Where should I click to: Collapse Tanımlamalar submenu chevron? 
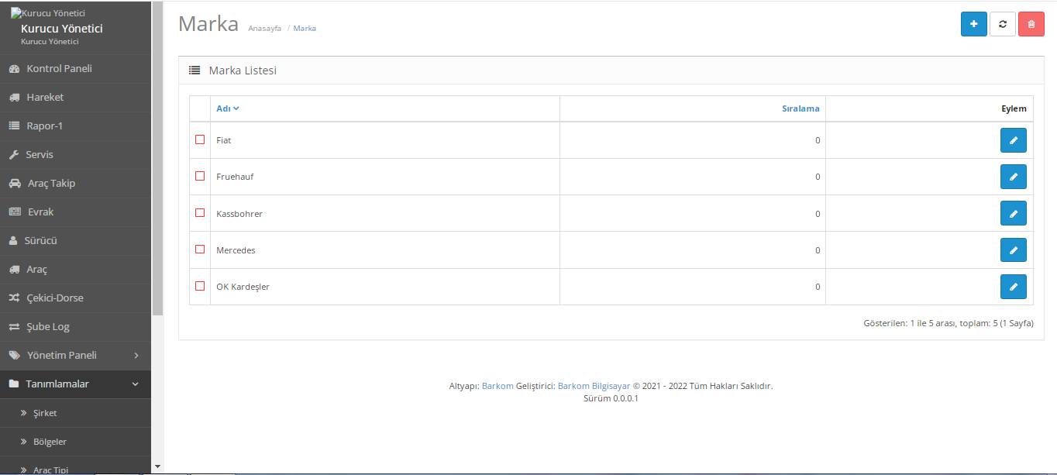136,384
